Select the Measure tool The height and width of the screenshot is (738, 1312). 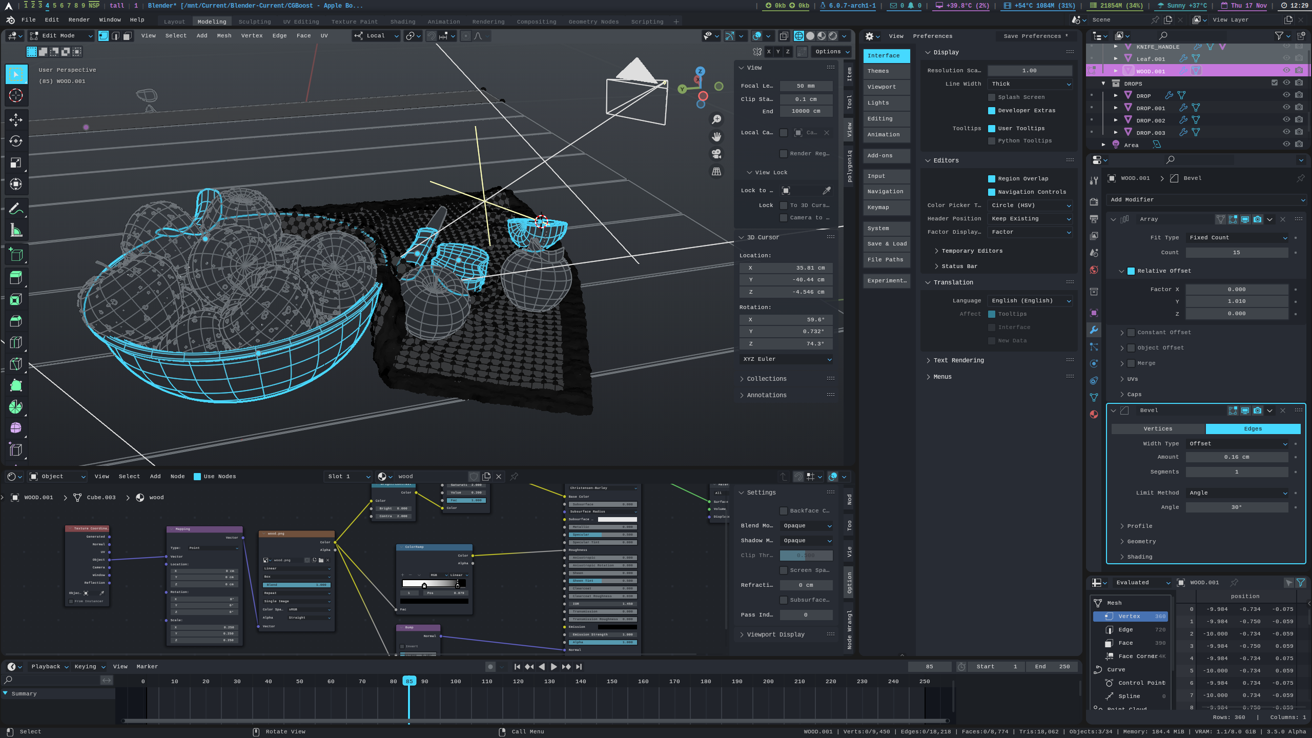(16, 229)
